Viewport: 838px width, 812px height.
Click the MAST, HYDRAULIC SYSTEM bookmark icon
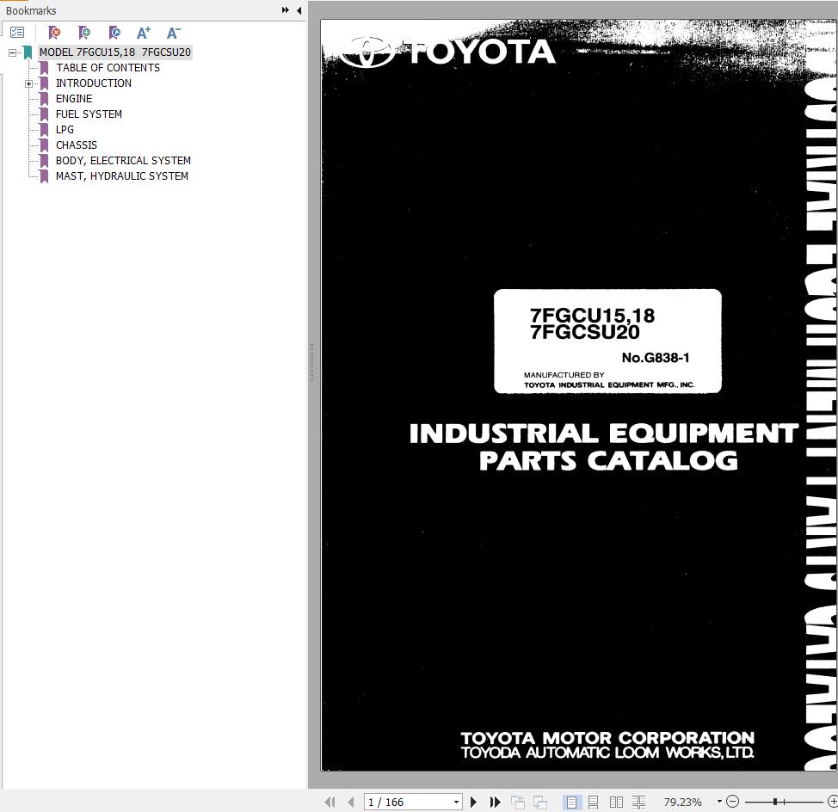pos(45,176)
